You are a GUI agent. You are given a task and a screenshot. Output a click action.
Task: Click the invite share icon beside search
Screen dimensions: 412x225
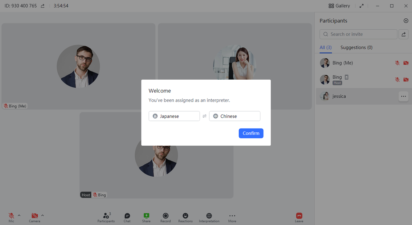point(403,34)
